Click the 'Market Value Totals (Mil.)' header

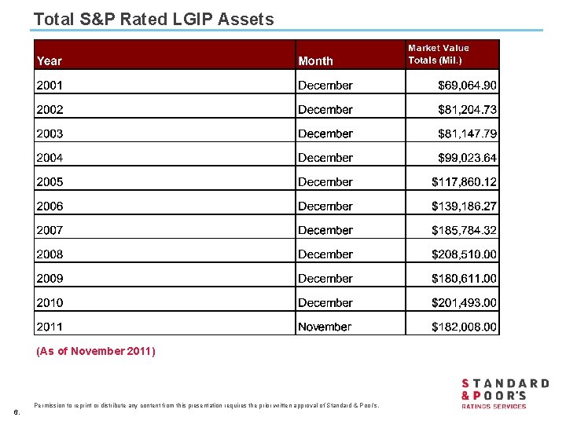438,54
